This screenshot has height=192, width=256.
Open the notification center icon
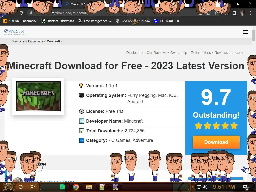point(246,187)
